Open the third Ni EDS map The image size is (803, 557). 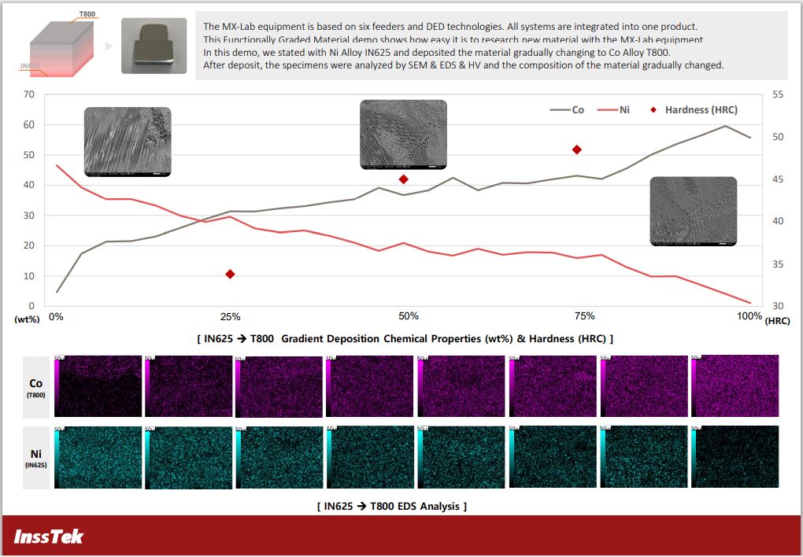tap(279, 457)
